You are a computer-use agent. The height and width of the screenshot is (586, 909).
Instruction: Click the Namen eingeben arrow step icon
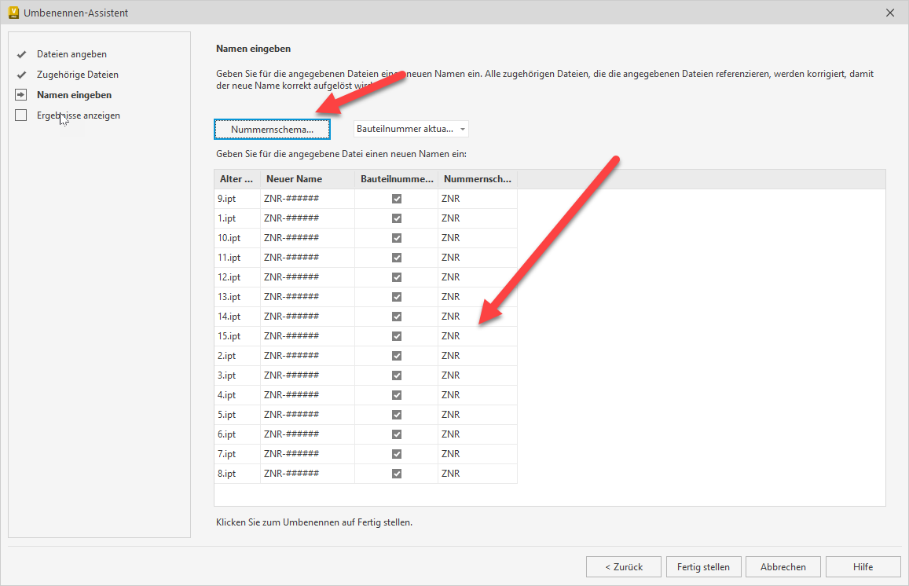click(21, 95)
